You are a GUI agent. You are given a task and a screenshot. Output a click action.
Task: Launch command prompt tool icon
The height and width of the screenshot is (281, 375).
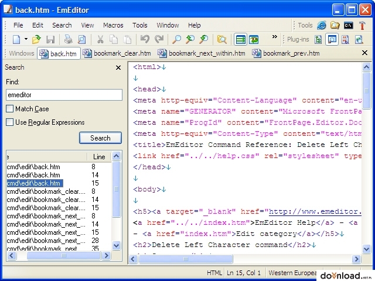348,25
